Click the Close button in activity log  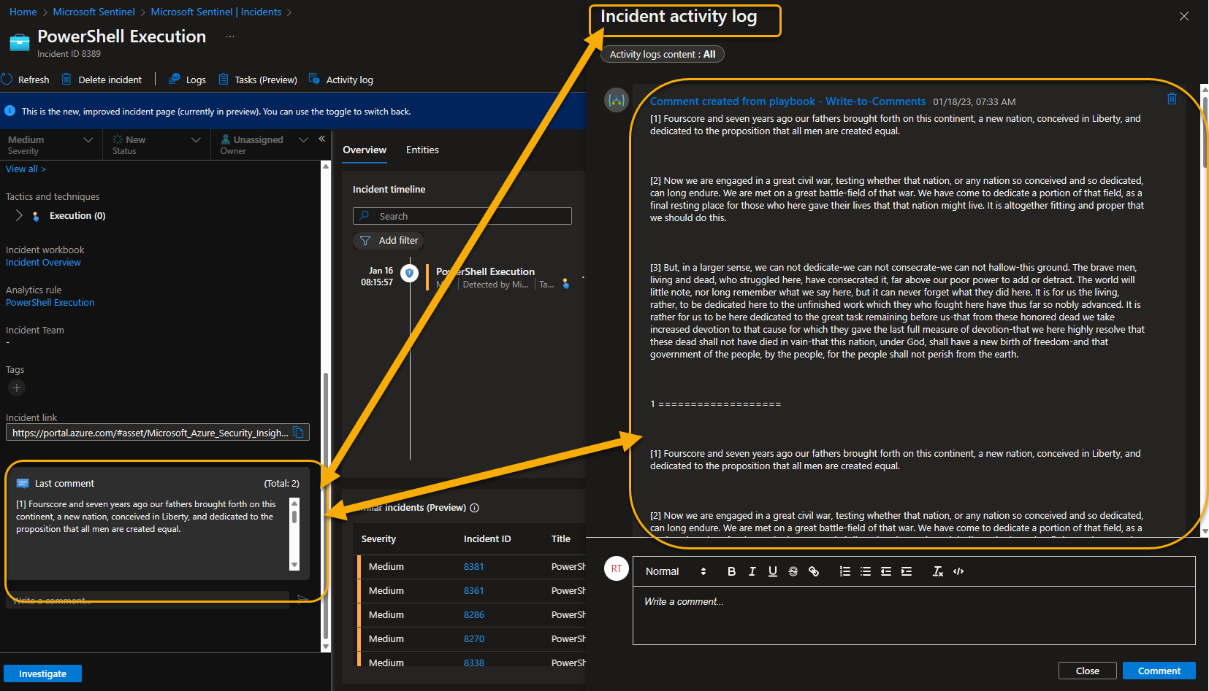tap(1088, 671)
